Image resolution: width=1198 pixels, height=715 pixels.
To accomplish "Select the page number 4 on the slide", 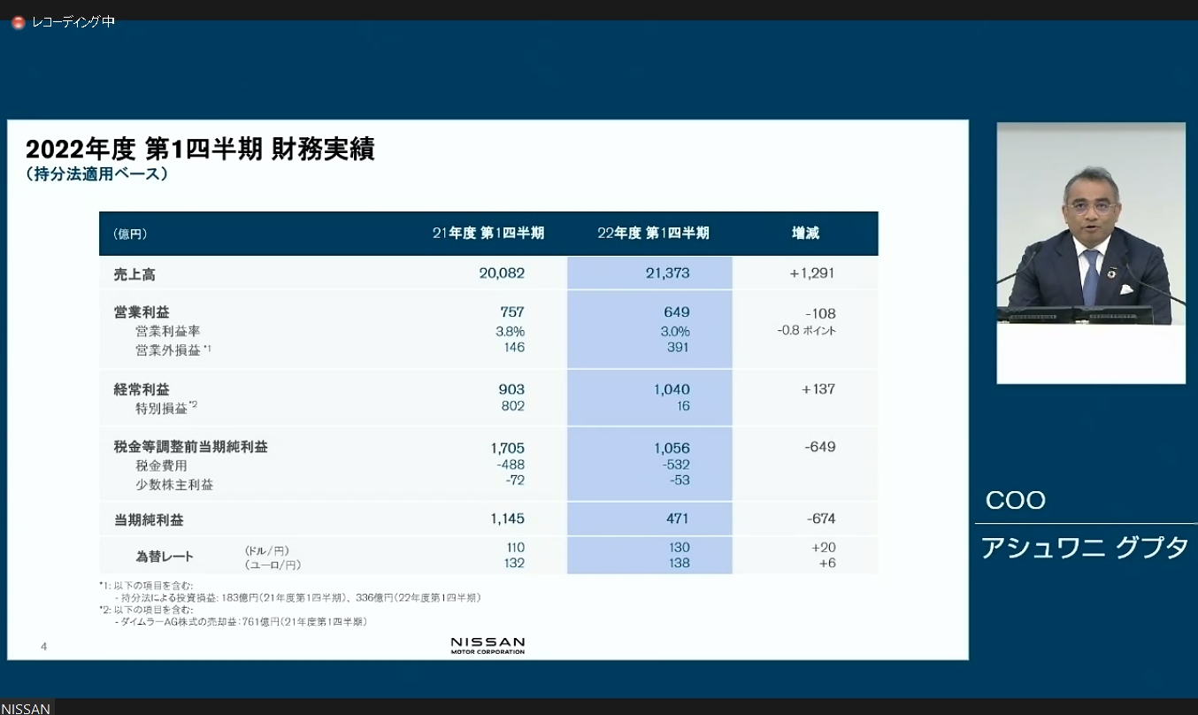I will tap(43, 647).
